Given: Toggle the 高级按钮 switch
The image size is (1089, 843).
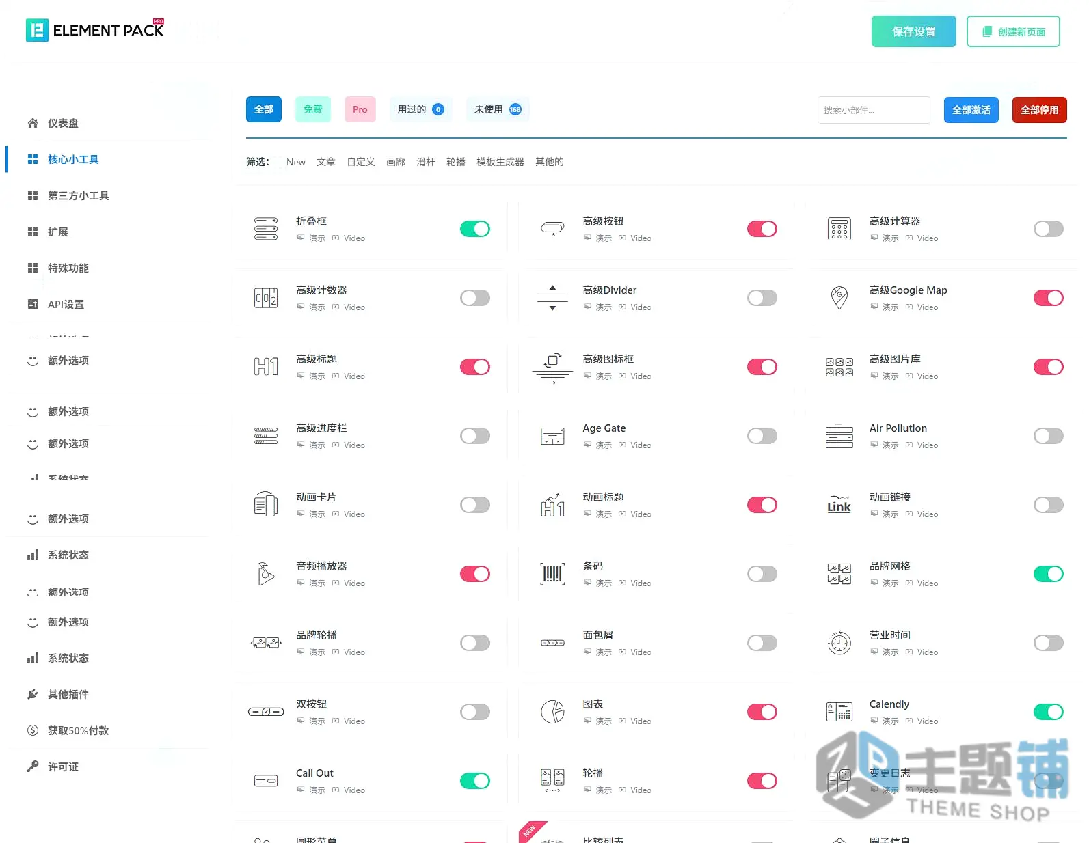Looking at the screenshot, I should (x=762, y=229).
